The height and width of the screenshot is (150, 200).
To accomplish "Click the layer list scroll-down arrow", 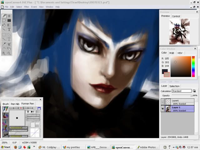I will (x=196, y=133).
